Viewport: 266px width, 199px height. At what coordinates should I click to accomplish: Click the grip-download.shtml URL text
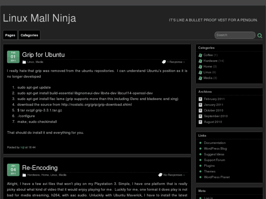[96, 105]
